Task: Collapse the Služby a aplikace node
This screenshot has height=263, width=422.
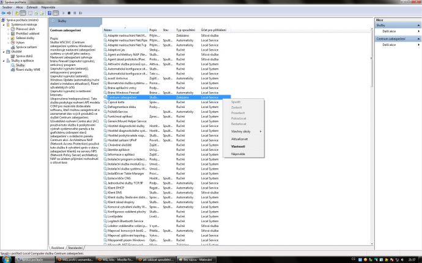Action: click(4, 60)
